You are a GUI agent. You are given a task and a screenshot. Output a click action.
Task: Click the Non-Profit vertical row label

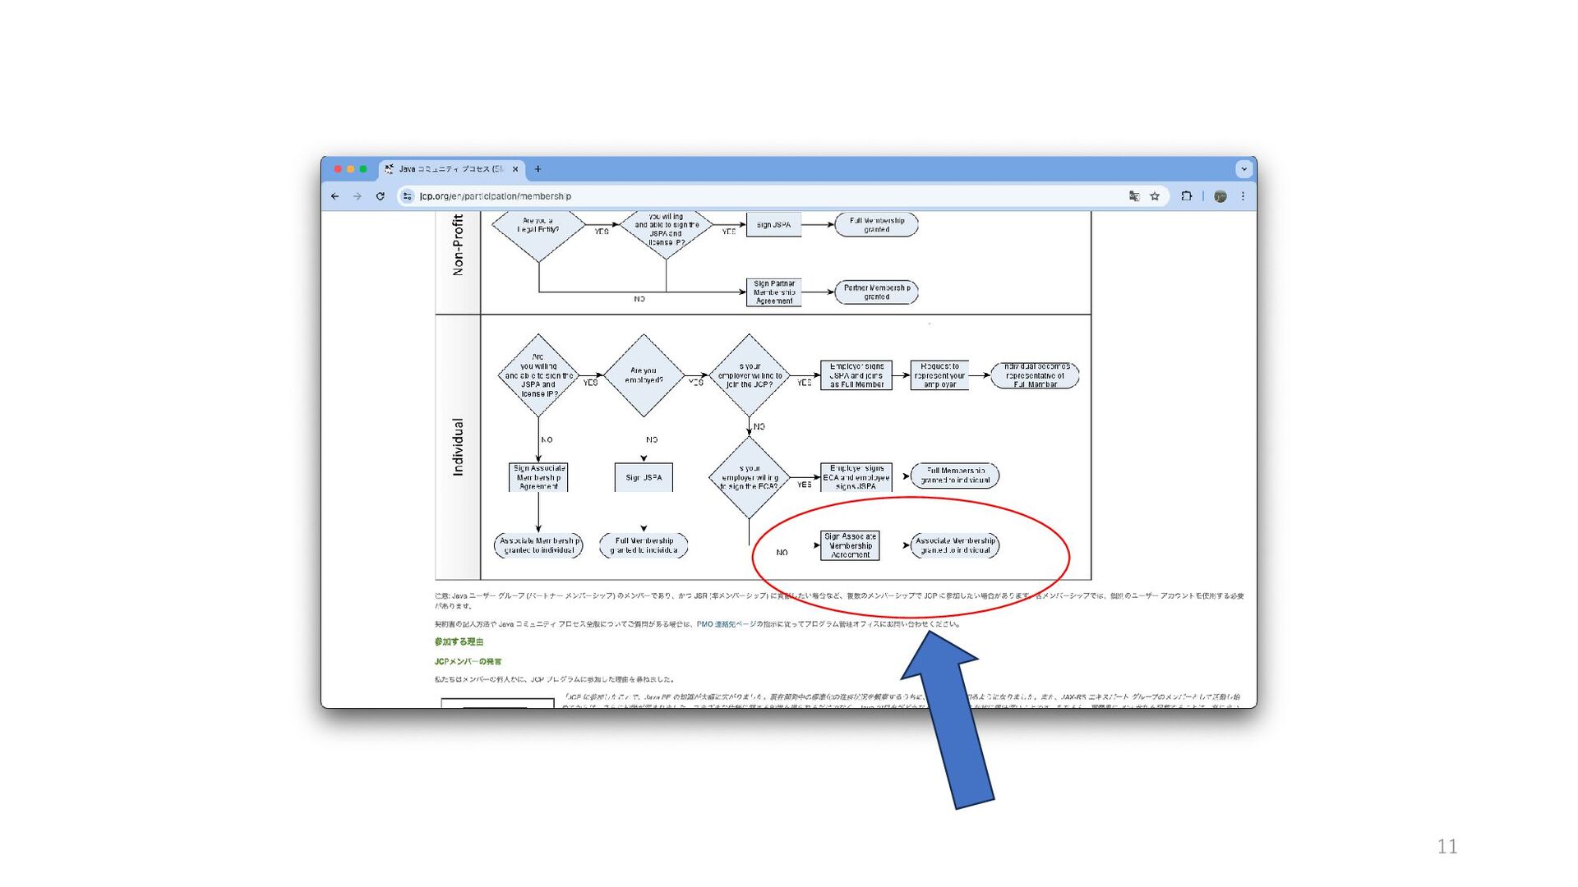pos(458,245)
